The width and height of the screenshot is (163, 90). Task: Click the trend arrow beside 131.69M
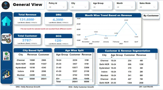(x=35, y=19)
